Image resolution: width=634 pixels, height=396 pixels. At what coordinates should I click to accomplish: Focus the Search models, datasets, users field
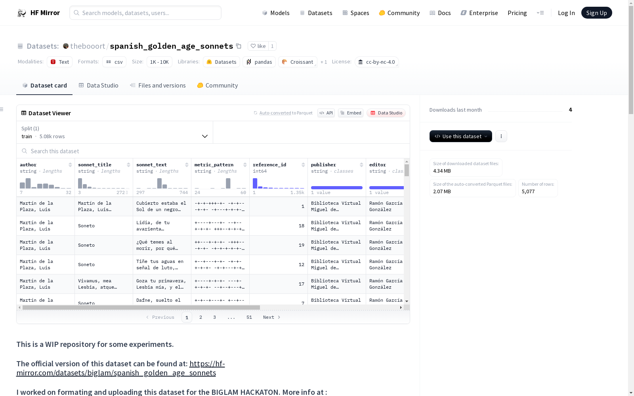pyautogui.click(x=145, y=13)
